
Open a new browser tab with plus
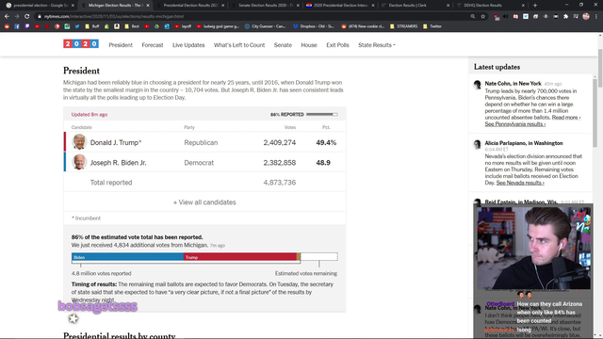[x=535, y=6]
